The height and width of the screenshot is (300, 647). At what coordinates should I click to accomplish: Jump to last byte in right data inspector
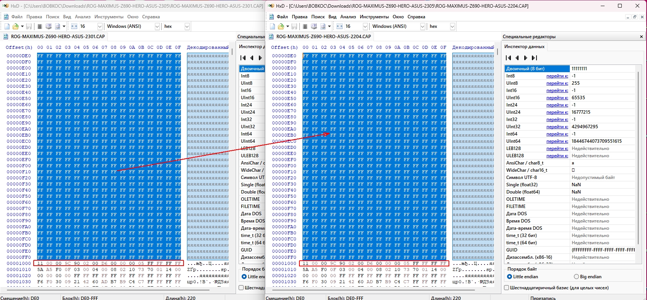pyautogui.click(x=535, y=58)
